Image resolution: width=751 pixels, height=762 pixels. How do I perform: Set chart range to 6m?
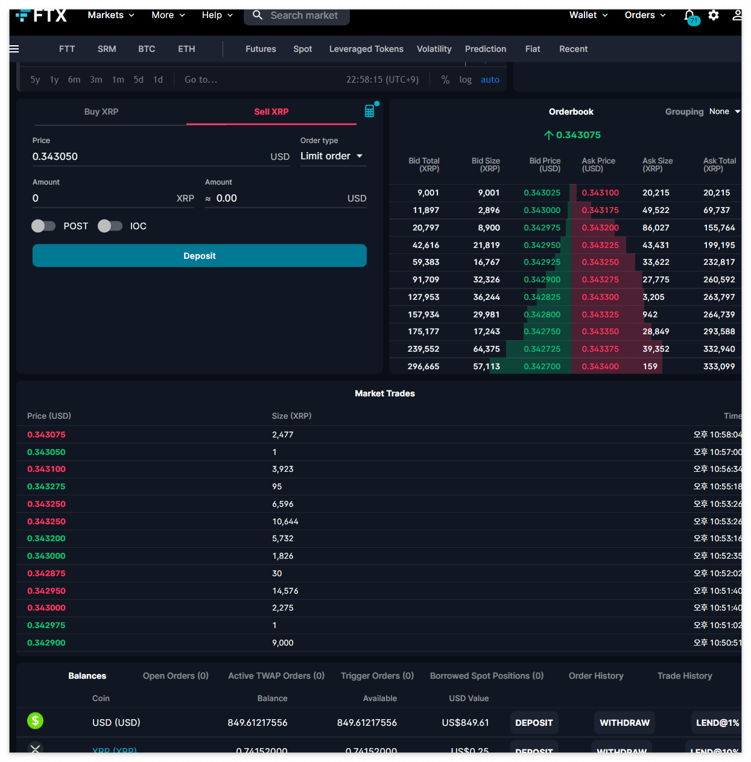[x=74, y=80]
